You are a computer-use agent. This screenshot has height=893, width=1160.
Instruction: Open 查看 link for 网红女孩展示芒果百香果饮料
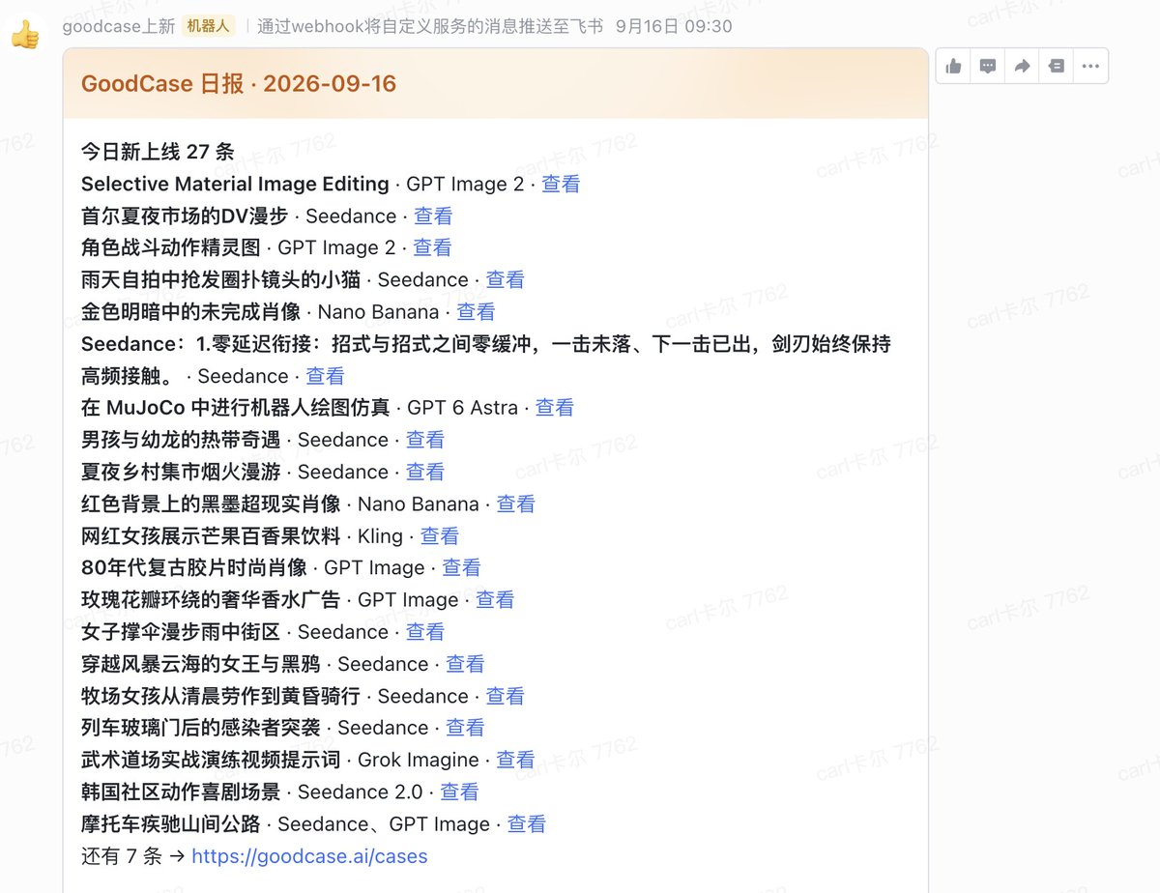439,535
